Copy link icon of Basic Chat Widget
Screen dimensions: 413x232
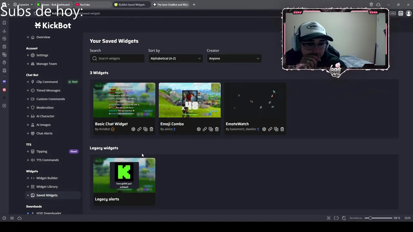[139, 129]
